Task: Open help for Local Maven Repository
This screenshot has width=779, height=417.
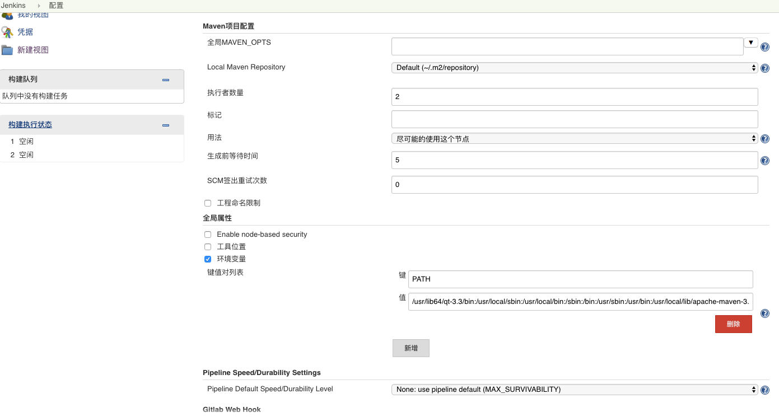Action: point(765,68)
